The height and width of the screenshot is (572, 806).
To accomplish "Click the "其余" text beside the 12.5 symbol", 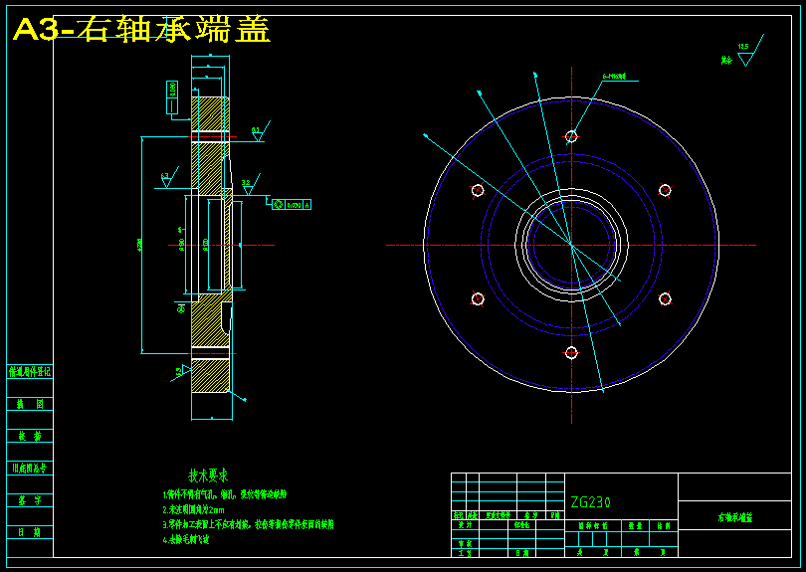I will [x=726, y=61].
